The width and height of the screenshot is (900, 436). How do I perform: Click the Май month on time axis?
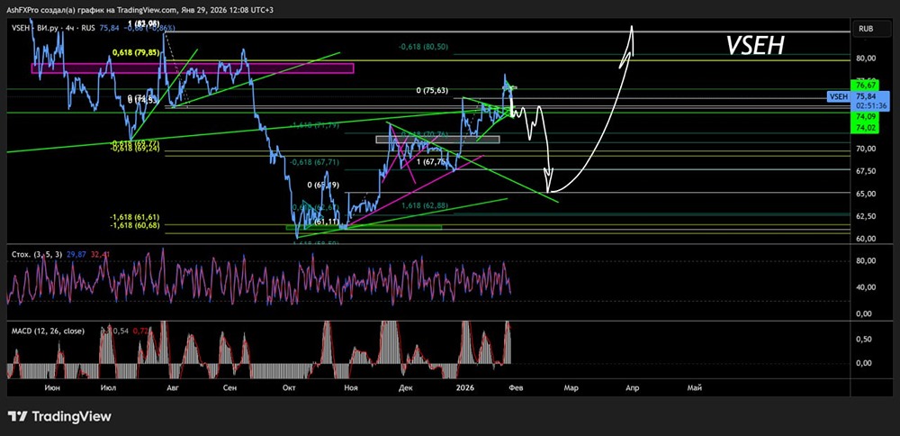(x=693, y=387)
